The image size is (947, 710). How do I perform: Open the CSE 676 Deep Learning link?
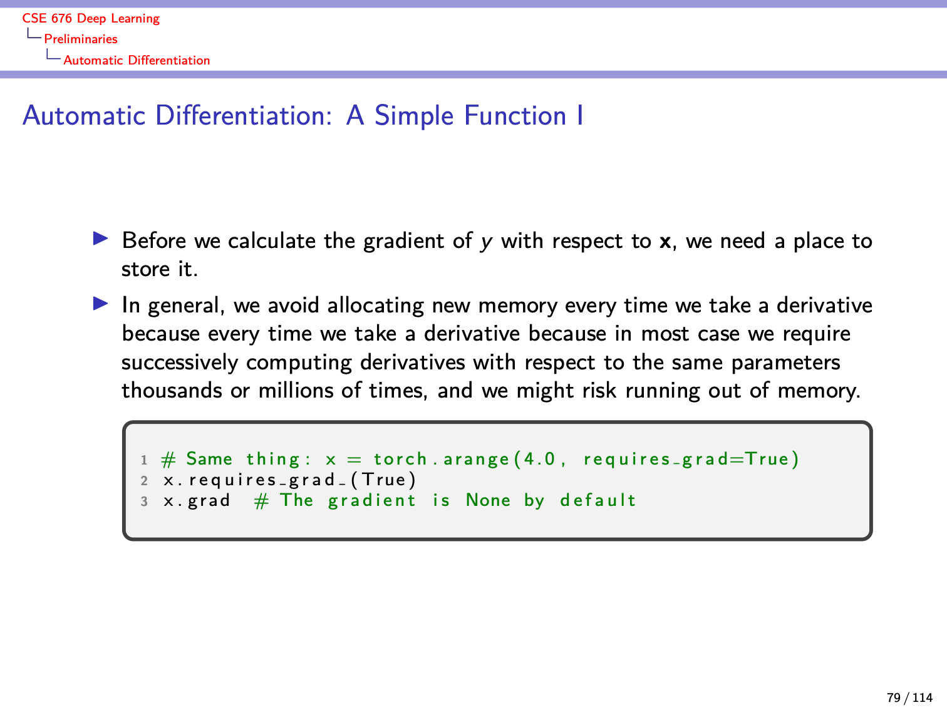click(x=91, y=19)
